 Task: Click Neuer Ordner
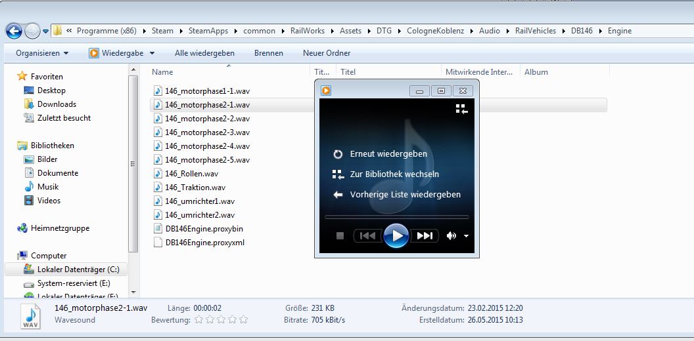click(x=327, y=53)
